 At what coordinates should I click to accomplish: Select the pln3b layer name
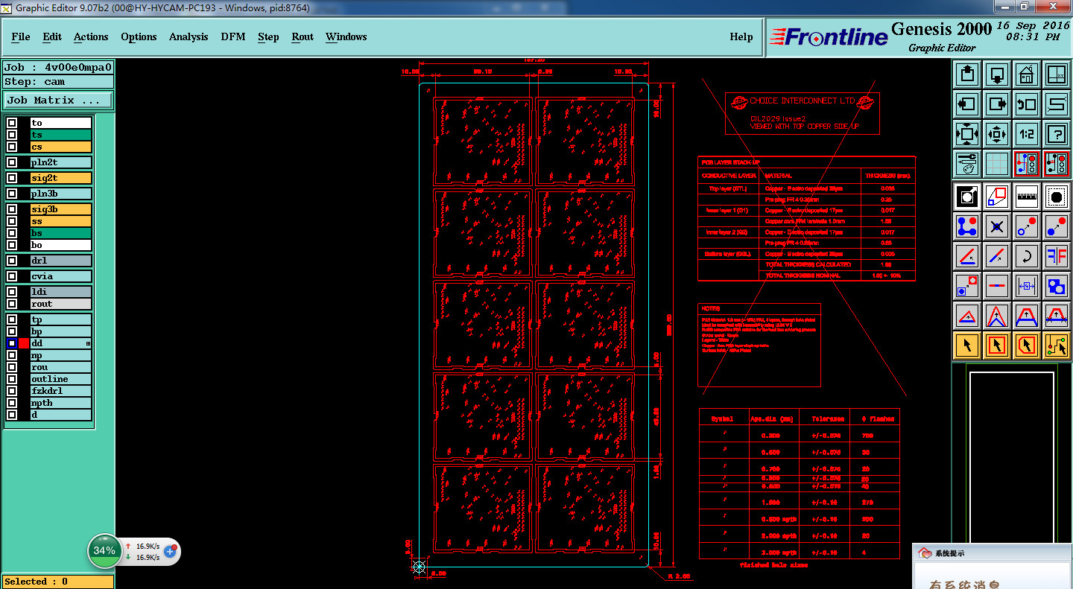coord(61,194)
